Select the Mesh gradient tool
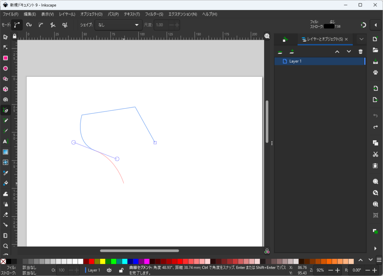 click(5, 162)
